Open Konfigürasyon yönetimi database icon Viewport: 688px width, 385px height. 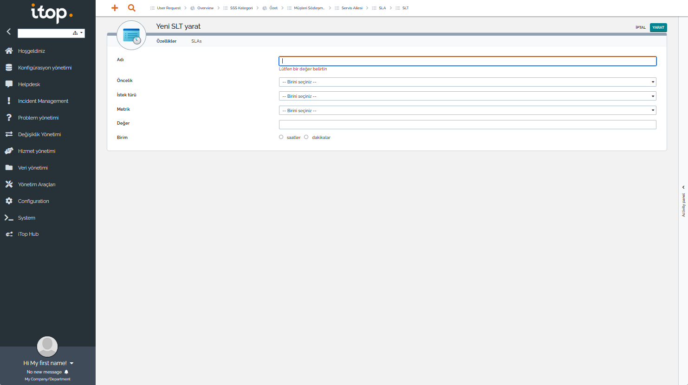pyautogui.click(x=9, y=68)
